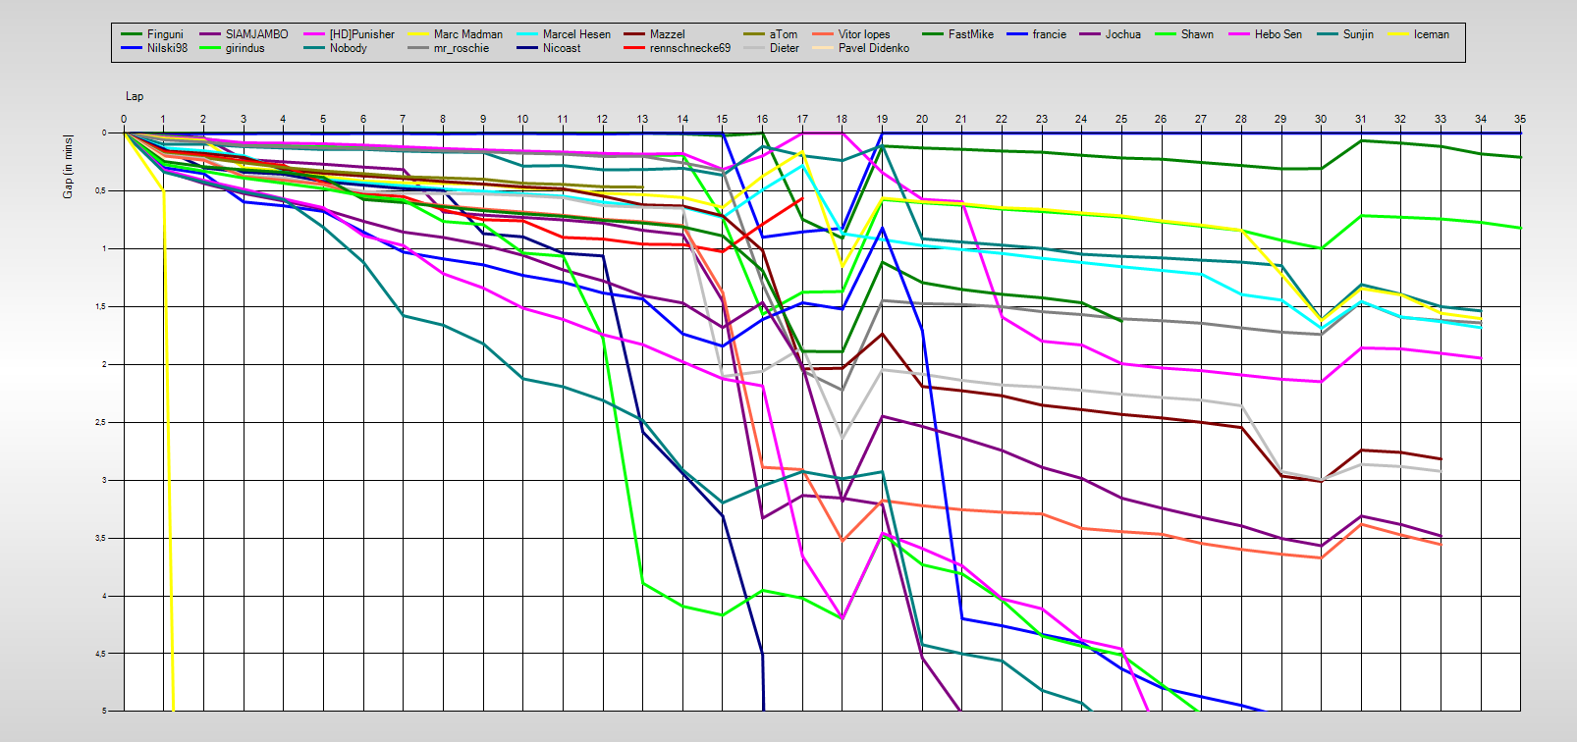Click the Finguni legend entry
Image resolution: width=1577 pixels, height=742 pixels.
pos(165,34)
